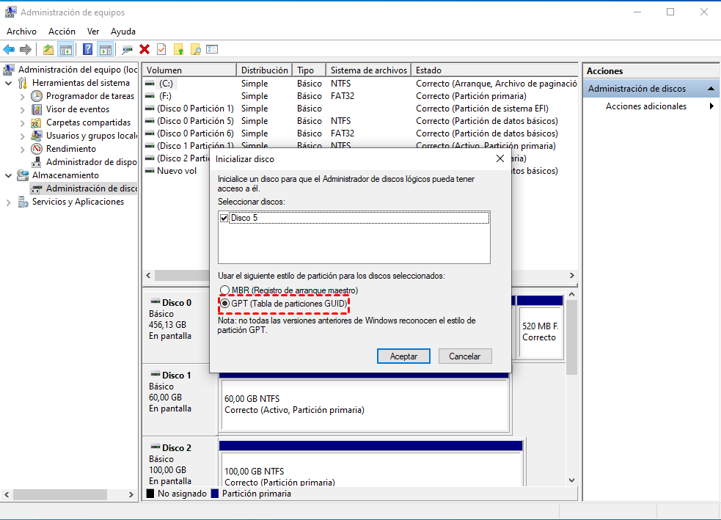Click the Usuarios y grupos locales icon
This screenshot has height=520, width=721.
click(37, 136)
